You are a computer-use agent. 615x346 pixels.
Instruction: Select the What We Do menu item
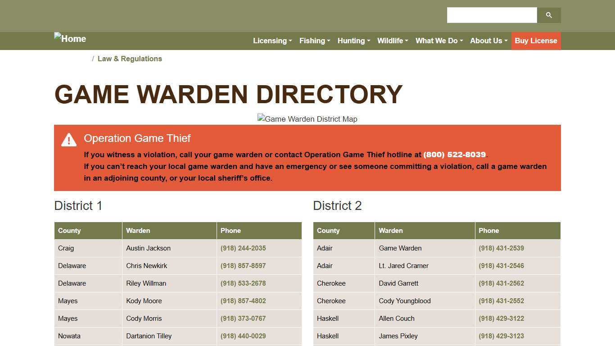pos(439,41)
